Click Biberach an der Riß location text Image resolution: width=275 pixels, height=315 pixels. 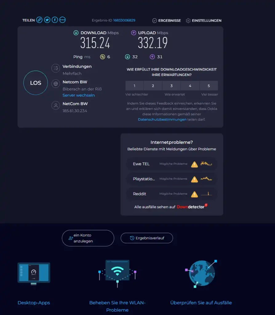click(82, 89)
